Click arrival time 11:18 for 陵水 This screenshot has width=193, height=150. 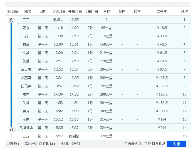58,28
